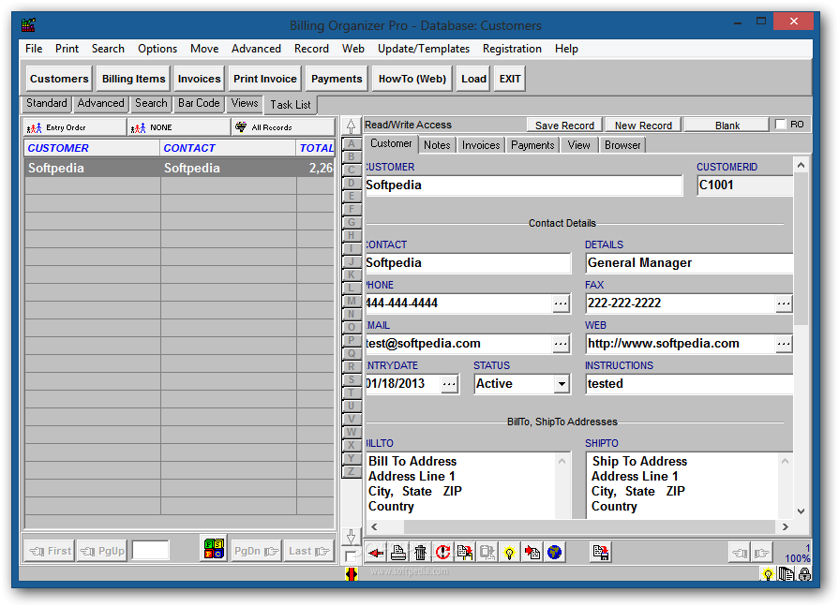Viewport: 839px width, 607px height.
Task: Click the 100% zoom control
Action: [x=796, y=557]
